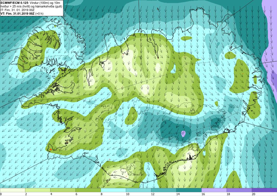
Task: Click the legend scale label "14"
Action: pos(178,194)
